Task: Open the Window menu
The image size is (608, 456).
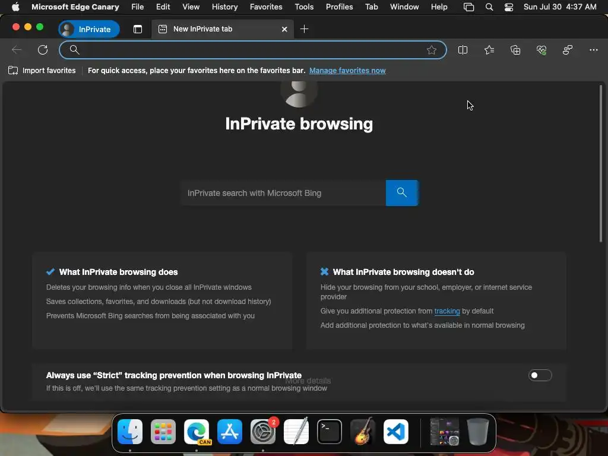Action: [404, 7]
